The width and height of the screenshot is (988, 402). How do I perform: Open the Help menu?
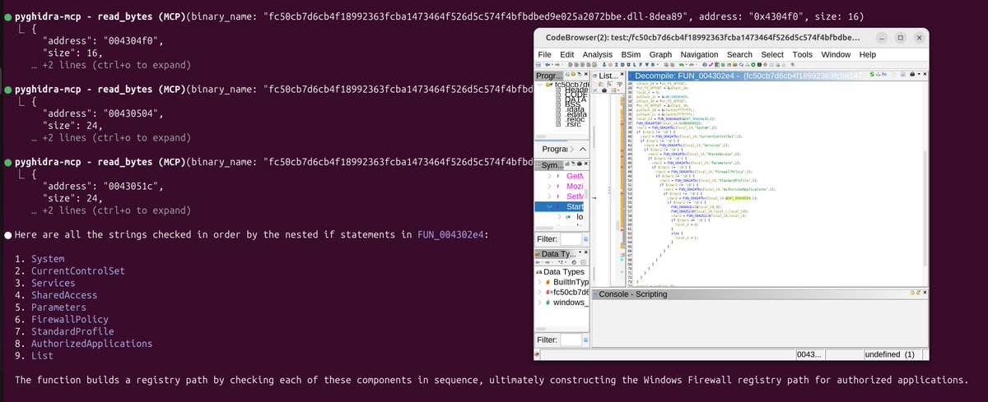[x=868, y=54]
